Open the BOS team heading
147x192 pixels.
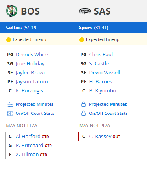pos(30,11)
